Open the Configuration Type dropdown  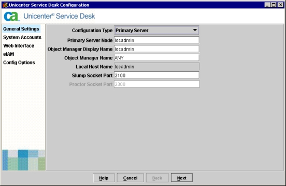coord(156,30)
